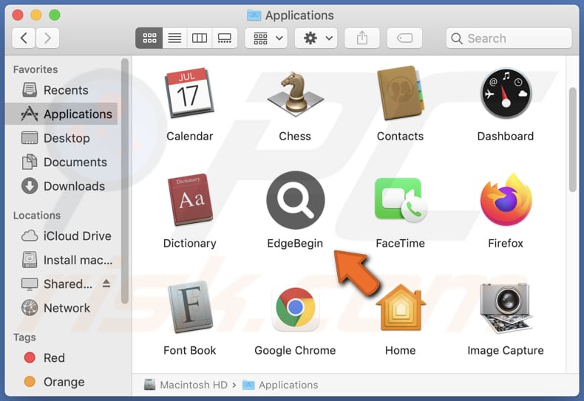Image resolution: width=584 pixels, height=401 pixels.
Task: Click the Google Chrome name label
Action: tap(295, 350)
